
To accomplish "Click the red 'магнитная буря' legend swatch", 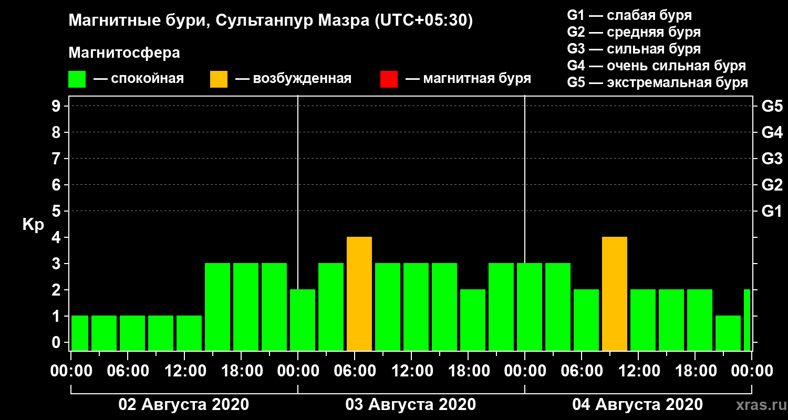I will (x=389, y=79).
